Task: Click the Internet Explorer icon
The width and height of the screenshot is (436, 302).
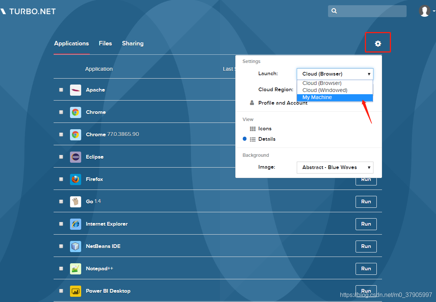Action: pyautogui.click(x=75, y=224)
